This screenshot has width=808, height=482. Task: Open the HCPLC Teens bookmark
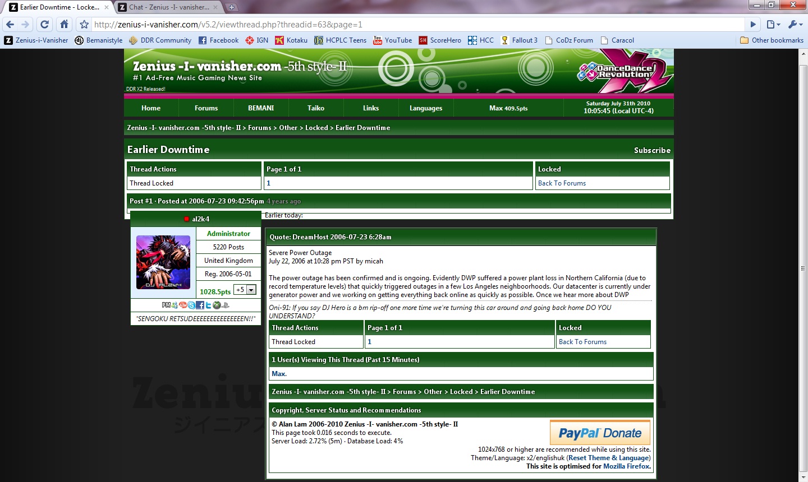(x=341, y=40)
